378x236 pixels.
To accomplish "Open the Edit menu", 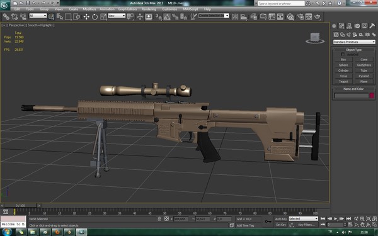I will (17, 9).
